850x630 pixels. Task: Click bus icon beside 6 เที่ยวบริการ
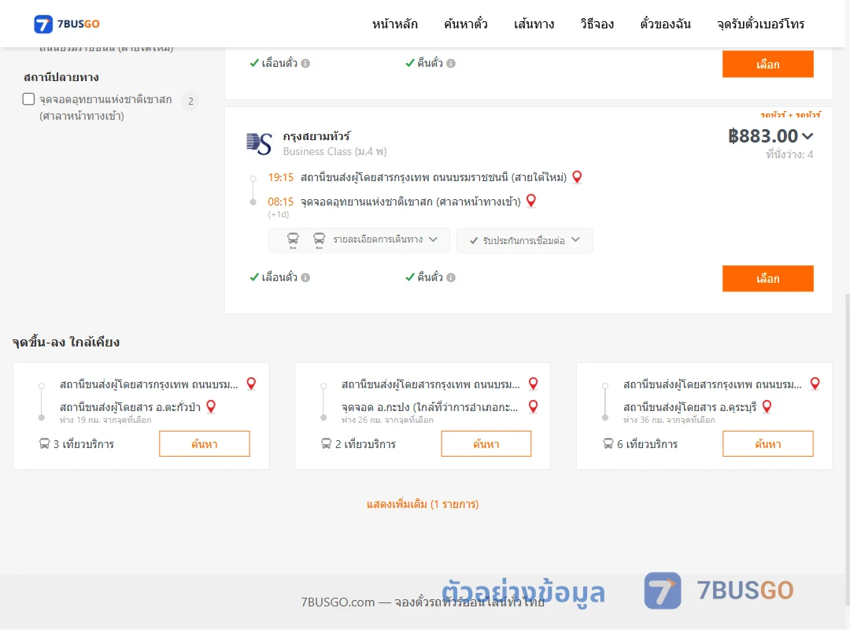(x=608, y=444)
